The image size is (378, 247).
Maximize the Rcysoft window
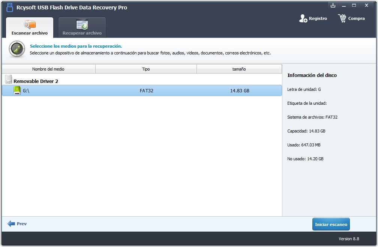tap(354, 6)
